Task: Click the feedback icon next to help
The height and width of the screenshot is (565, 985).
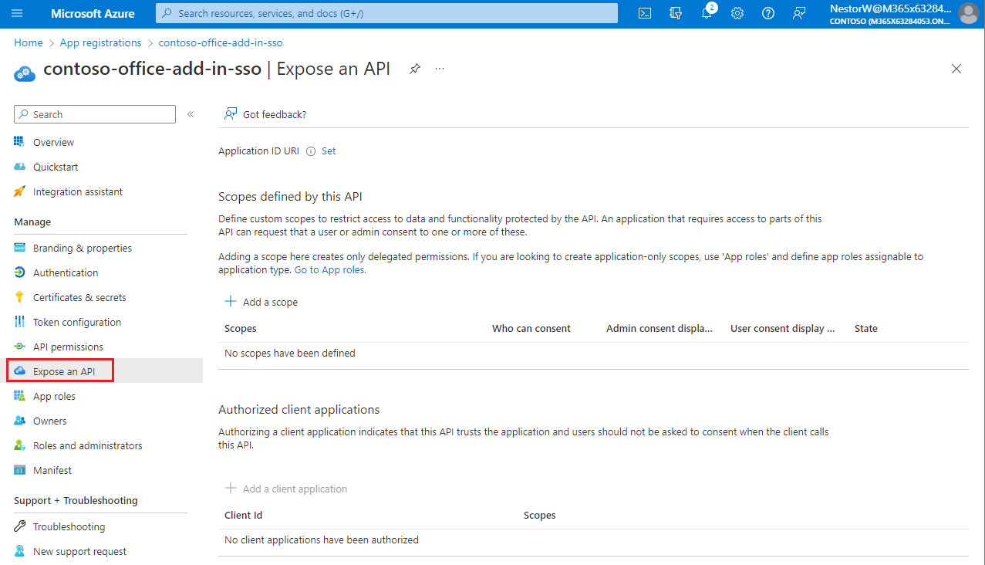Action: coord(799,13)
